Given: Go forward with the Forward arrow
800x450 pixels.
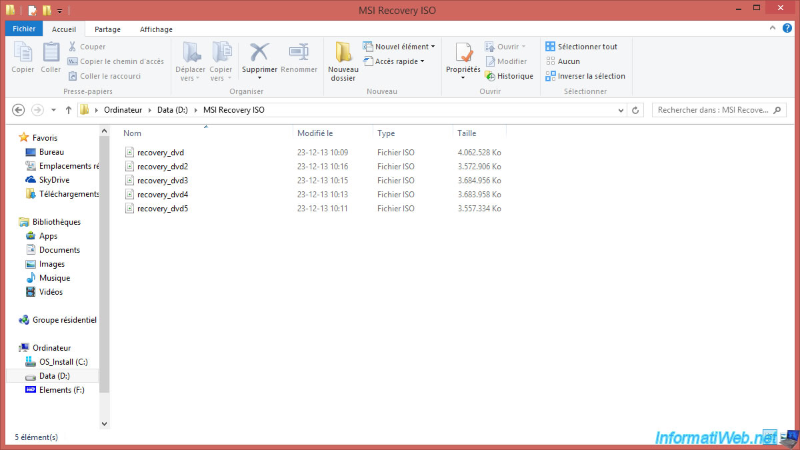Looking at the screenshot, I should pos(38,110).
